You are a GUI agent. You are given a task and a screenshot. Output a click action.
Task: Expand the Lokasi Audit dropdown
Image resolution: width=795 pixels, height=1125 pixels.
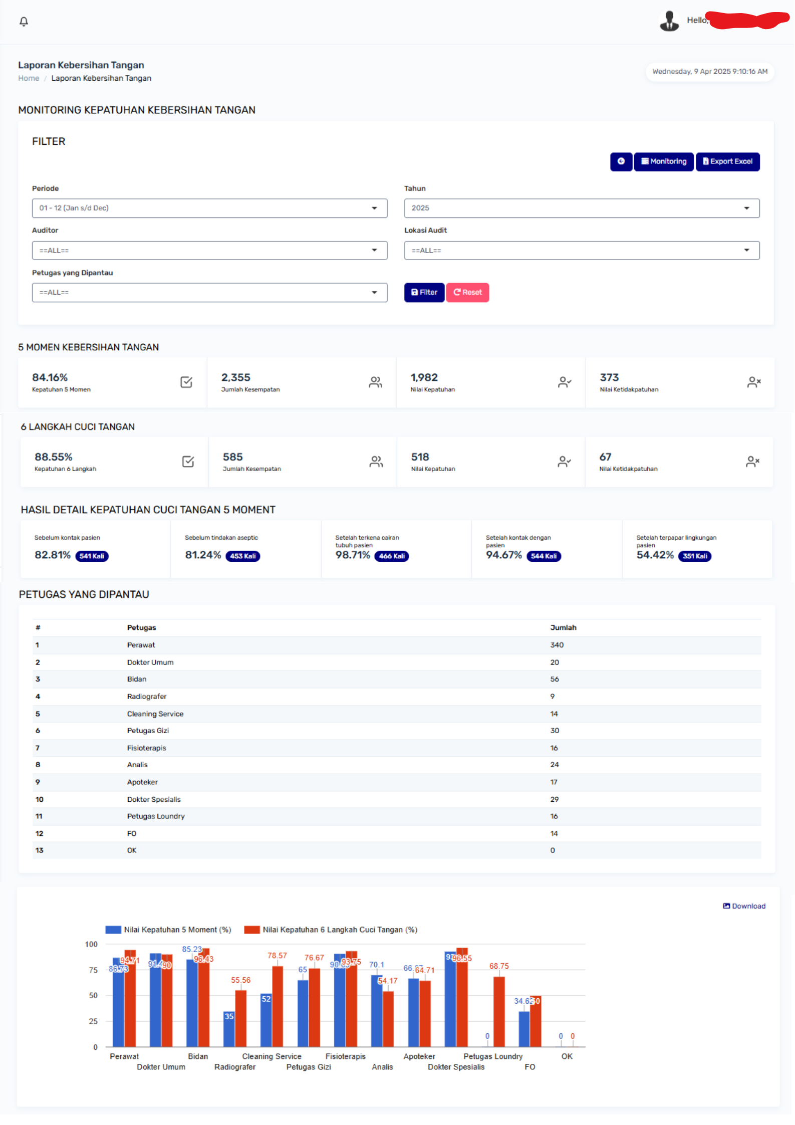(x=581, y=251)
